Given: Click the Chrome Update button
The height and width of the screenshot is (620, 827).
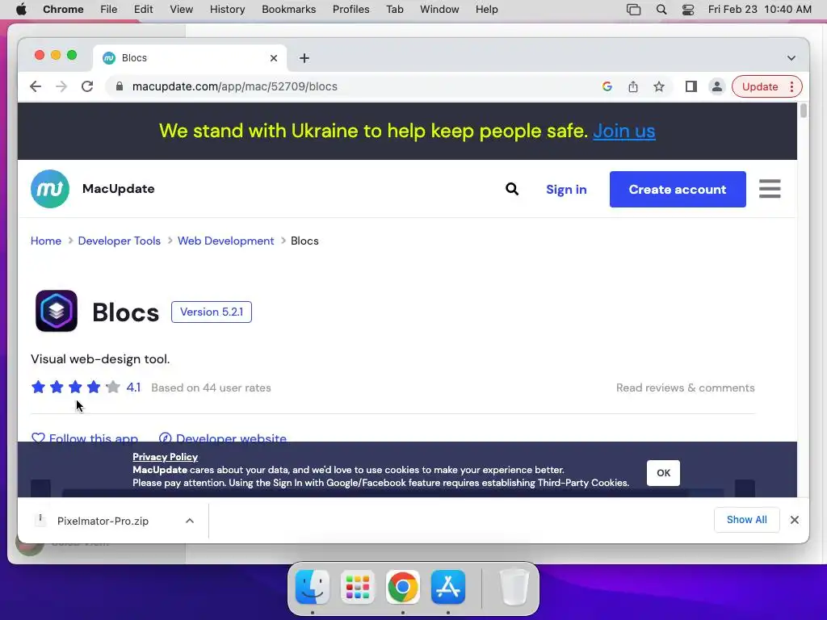Looking at the screenshot, I should [x=759, y=86].
